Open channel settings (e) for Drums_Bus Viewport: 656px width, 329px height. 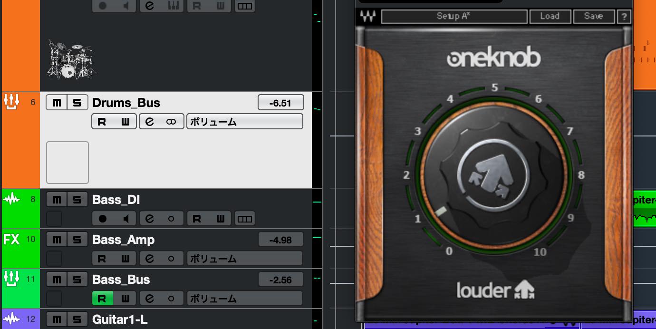point(150,122)
